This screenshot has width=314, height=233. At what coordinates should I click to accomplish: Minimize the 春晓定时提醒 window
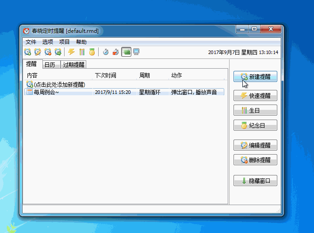[242, 29]
